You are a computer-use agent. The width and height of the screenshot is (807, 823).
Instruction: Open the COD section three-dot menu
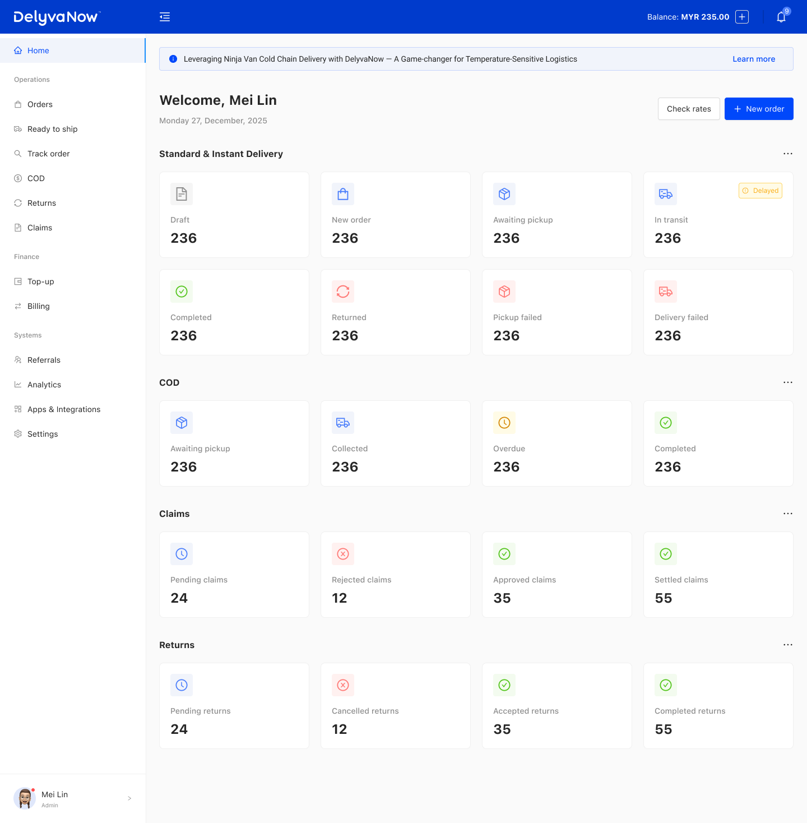pos(788,382)
